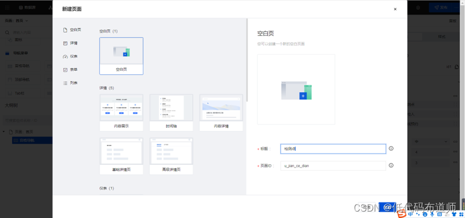Select the 仪表 category in dialog sidebar
The image size is (465, 218).
[x=70, y=56]
